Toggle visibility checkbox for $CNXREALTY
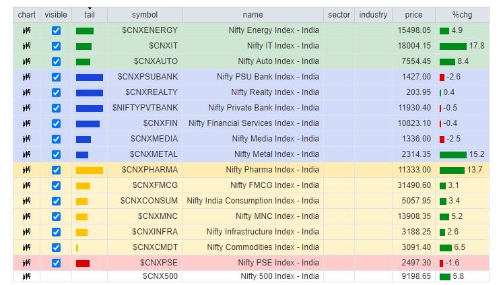The height and width of the screenshot is (285, 503). pyautogui.click(x=56, y=93)
